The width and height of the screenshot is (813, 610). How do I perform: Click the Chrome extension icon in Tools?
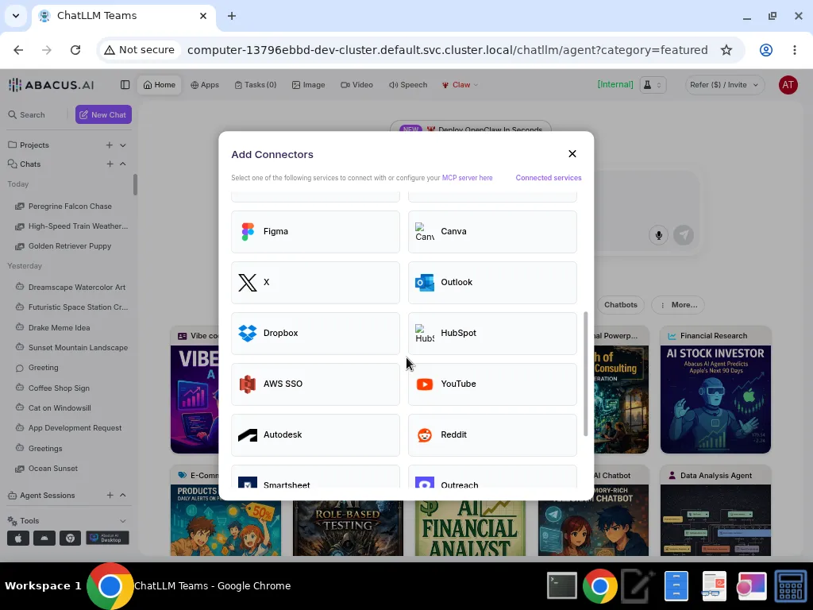(70, 539)
